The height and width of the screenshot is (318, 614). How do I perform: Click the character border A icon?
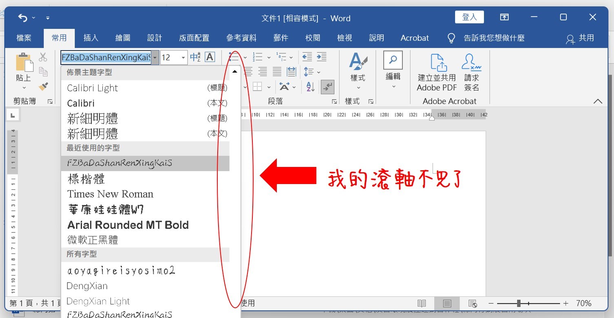click(210, 57)
